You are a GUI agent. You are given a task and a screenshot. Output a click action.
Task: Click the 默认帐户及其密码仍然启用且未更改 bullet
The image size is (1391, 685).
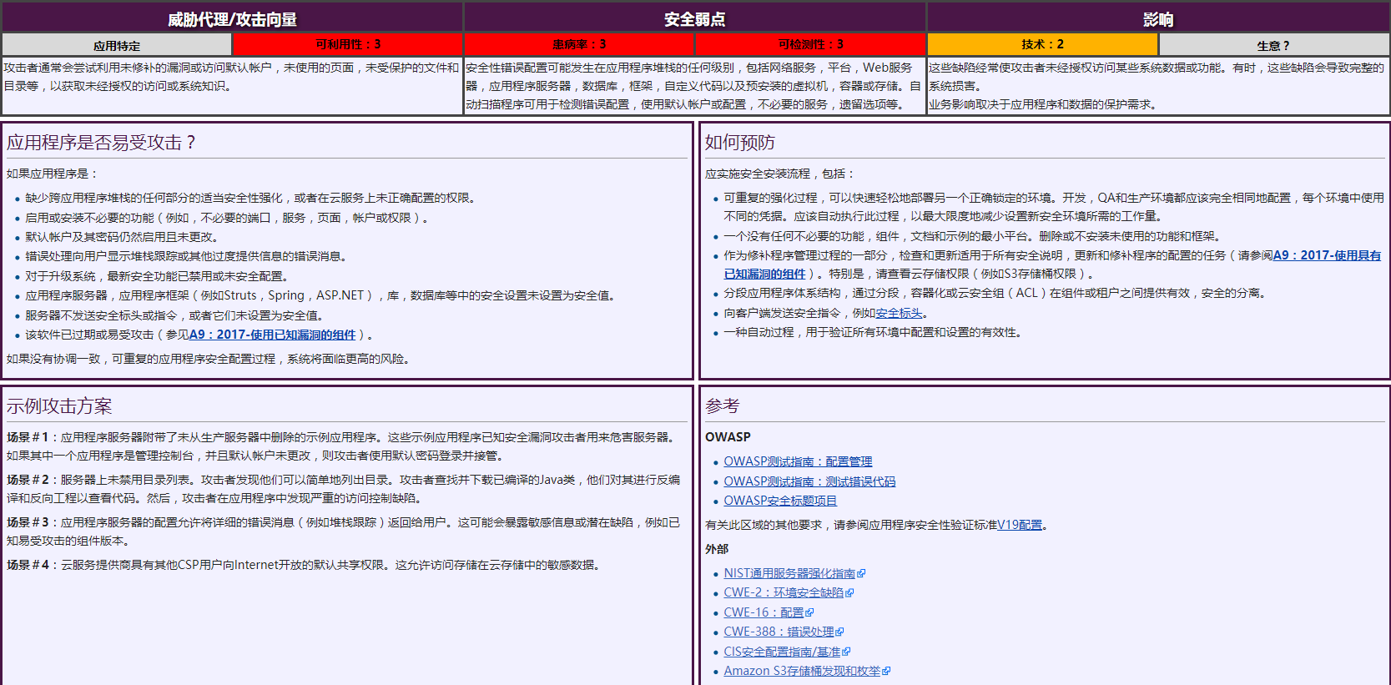(x=122, y=237)
